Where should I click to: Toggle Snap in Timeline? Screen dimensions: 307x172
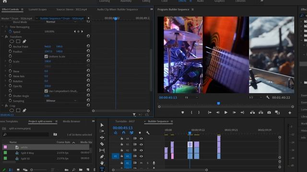pos(124,133)
